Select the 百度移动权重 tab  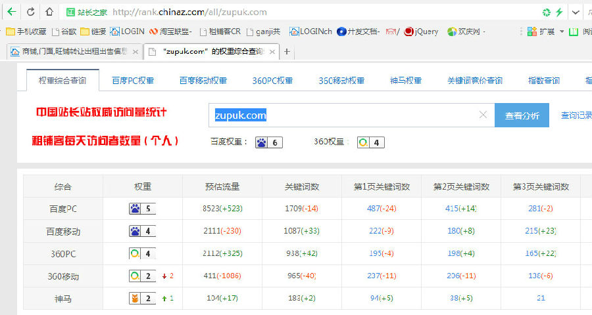click(203, 80)
